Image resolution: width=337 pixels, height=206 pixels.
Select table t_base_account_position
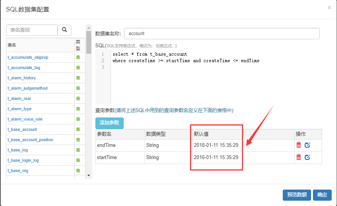[30, 140]
